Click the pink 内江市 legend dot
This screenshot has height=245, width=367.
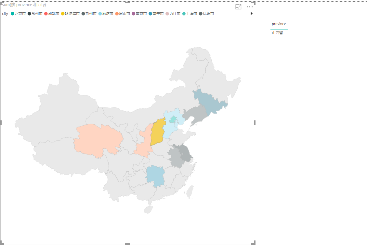click(167, 14)
